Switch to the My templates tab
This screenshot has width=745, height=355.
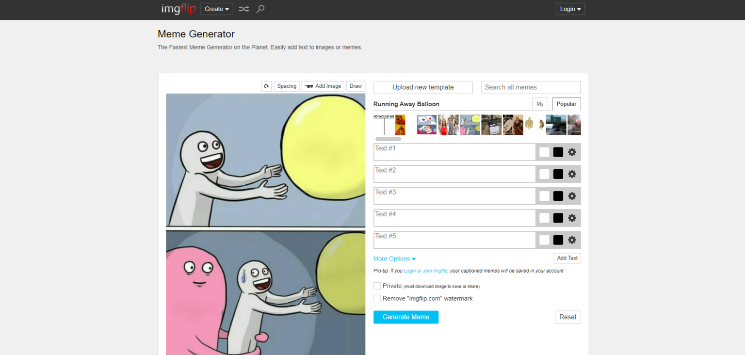tap(540, 104)
